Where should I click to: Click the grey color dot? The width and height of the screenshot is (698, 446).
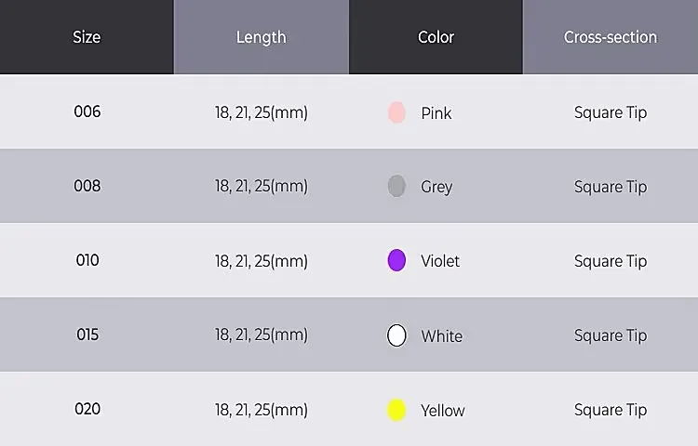[396, 186]
